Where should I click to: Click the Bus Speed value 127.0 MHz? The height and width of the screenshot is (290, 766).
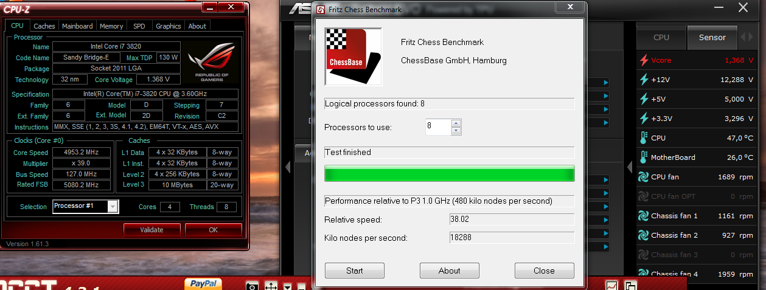(82, 174)
